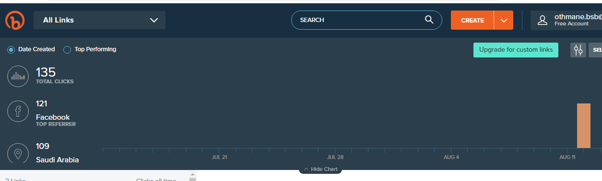This screenshot has height=181, width=602.
Task: Click the location pin icon
Action: click(18, 153)
